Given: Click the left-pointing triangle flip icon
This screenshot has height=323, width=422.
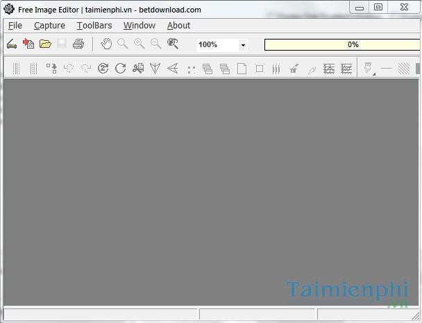Looking at the screenshot, I should [173, 68].
